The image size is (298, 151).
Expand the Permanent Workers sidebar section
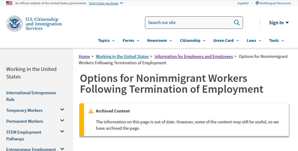coord(62,121)
